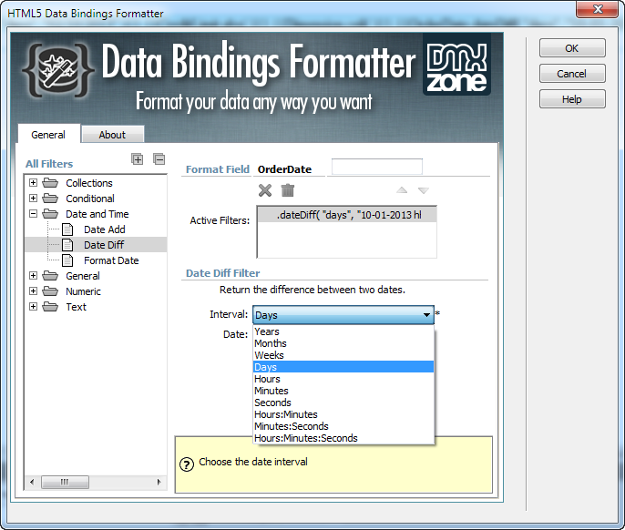625x530 pixels.
Task: Select the active dateDiff filter entry
Action: 347,215
